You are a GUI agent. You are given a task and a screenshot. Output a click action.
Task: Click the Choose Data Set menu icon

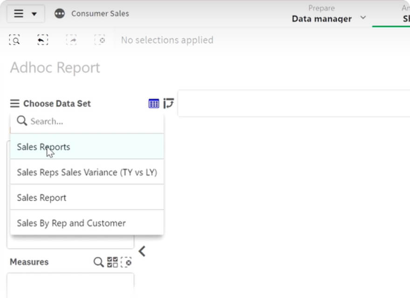[14, 103]
